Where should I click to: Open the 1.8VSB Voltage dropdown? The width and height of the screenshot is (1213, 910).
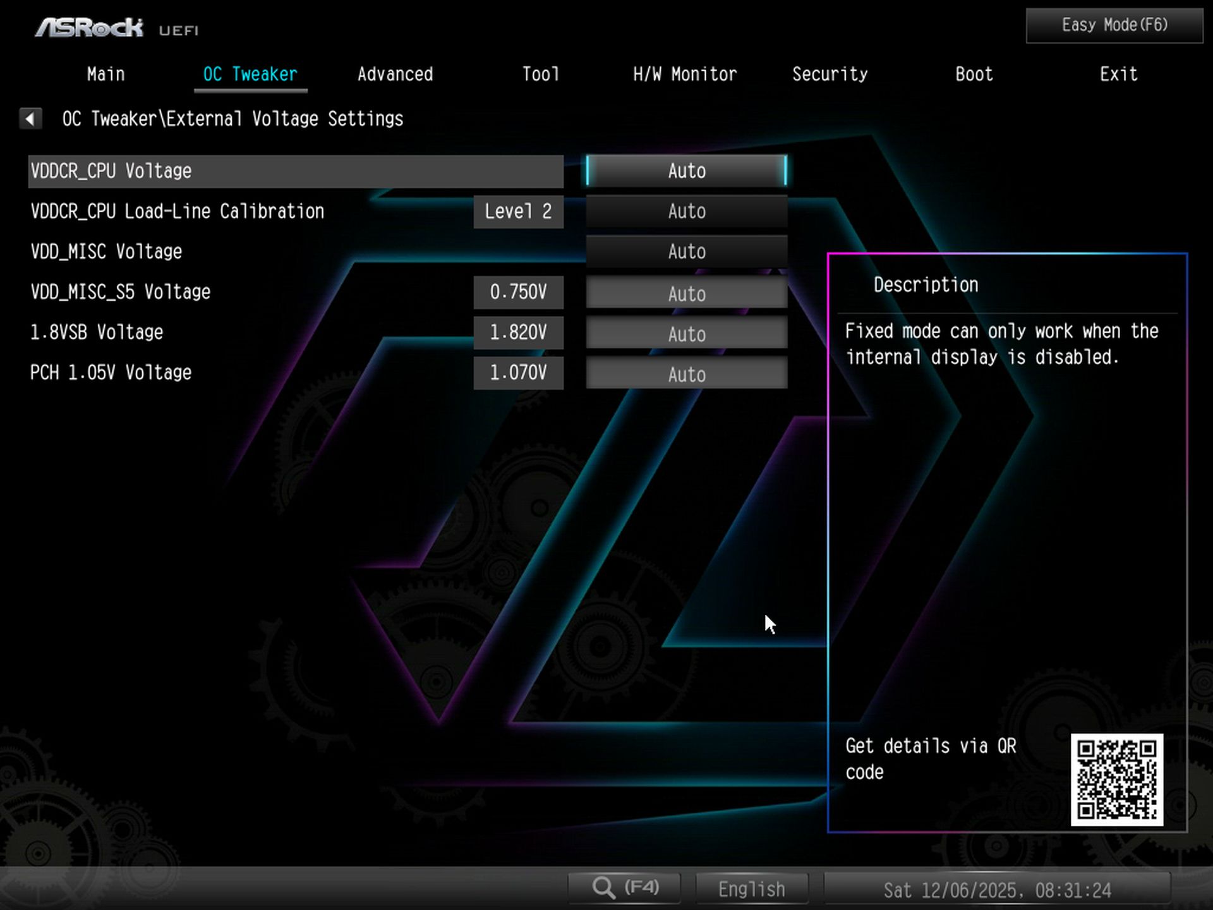click(x=686, y=333)
